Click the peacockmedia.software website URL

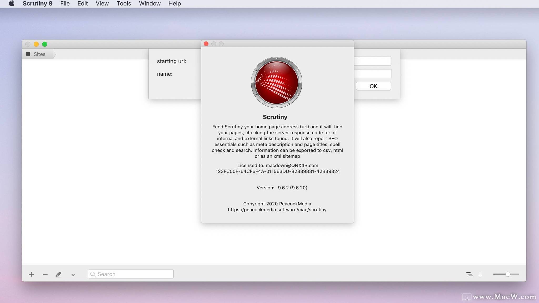pyautogui.click(x=277, y=210)
